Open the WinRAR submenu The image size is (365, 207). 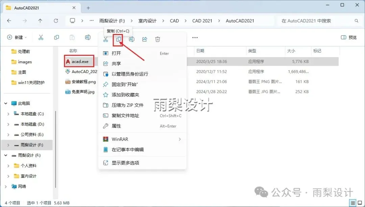(x=142, y=139)
